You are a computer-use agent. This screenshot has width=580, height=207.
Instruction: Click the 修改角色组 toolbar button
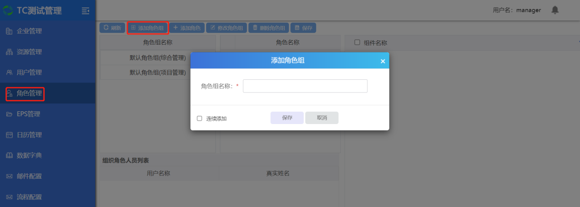[x=226, y=28]
